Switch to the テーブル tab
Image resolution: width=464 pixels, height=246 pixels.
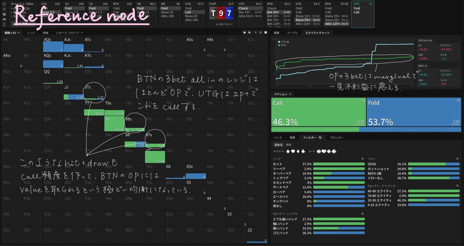pos(292,33)
